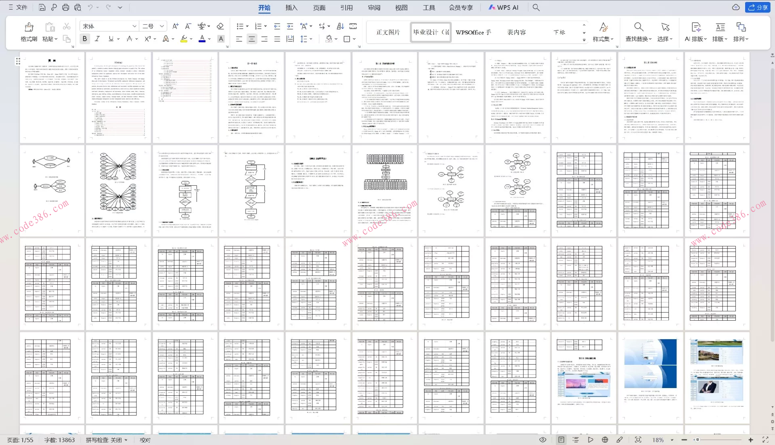Open the font name 宋体 dropdown
Image resolution: width=775 pixels, height=445 pixels.
[x=134, y=26]
